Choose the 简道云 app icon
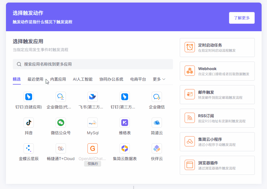The width and height of the screenshot is (267, 189). pos(157,123)
